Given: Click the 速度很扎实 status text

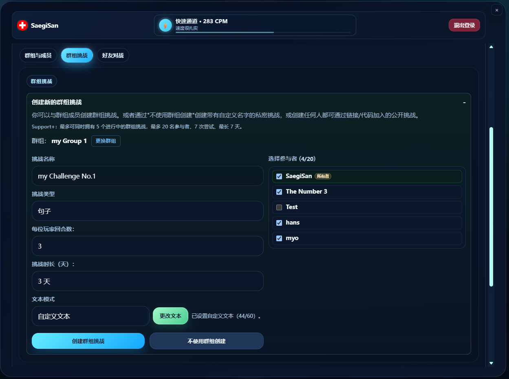Looking at the screenshot, I should (x=187, y=28).
